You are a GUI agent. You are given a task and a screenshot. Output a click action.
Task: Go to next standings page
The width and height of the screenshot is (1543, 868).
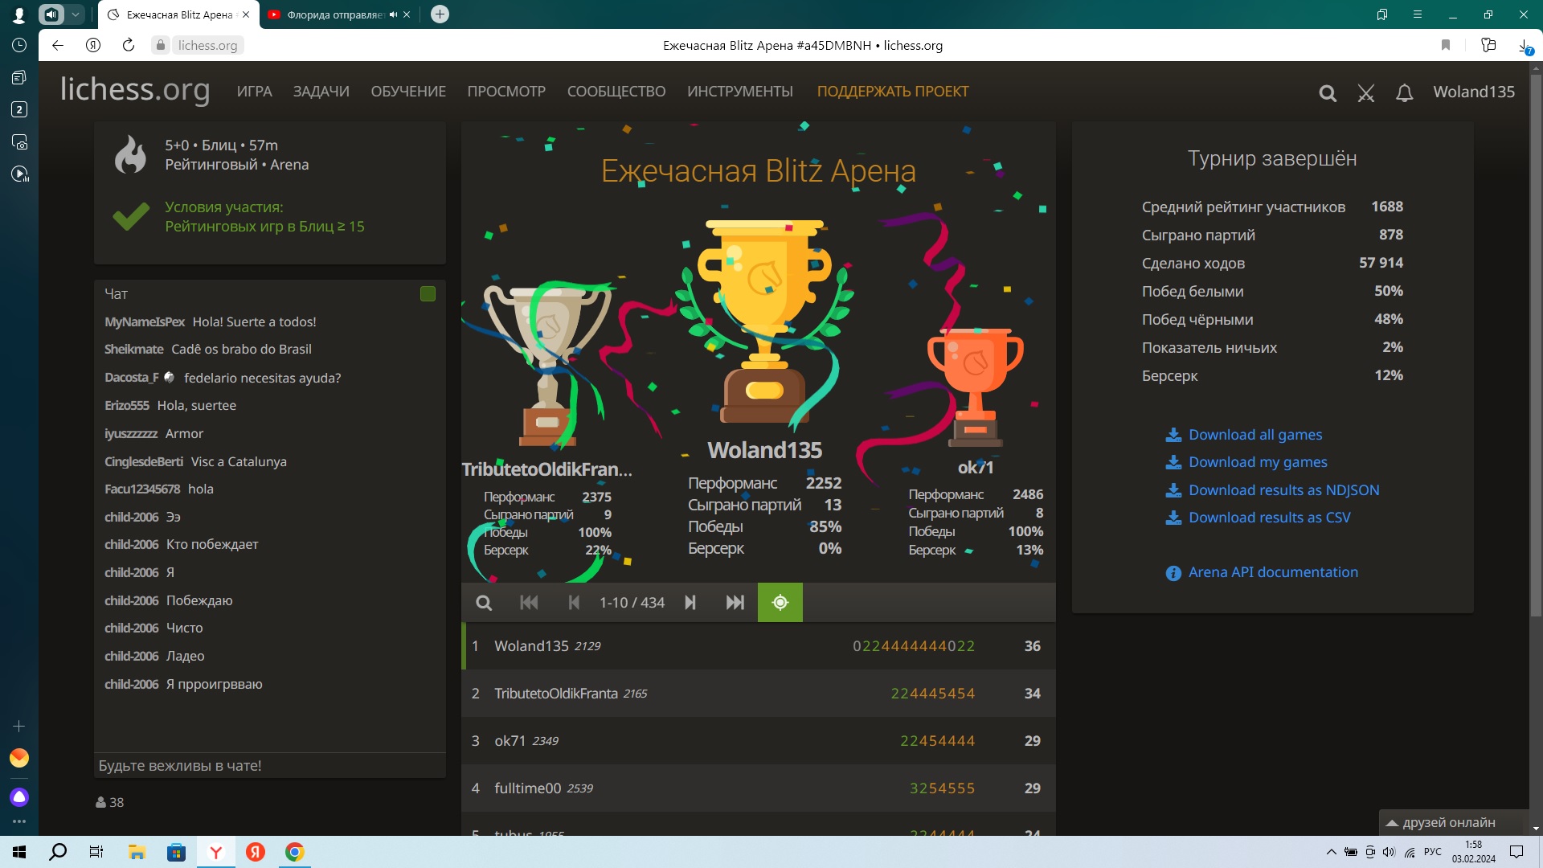(690, 603)
